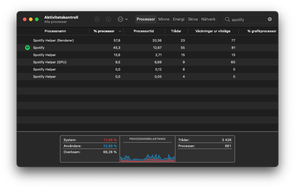Image resolution: width=295 pixels, height=189 pixels.
Task: Select the Spotify Helper (Renderer) row
Action: click(x=147, y=40)
